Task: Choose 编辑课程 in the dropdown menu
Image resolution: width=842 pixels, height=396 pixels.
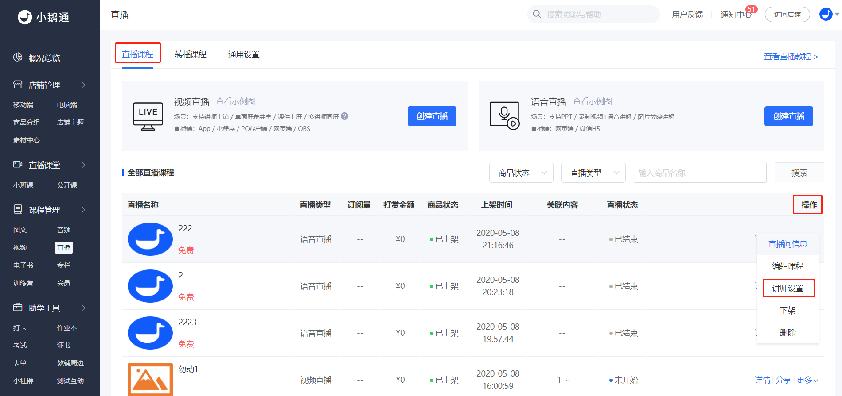Action: point(788,266)
